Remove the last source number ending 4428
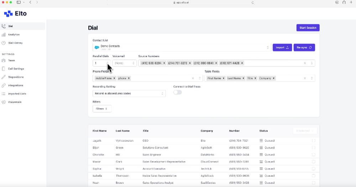This screenshot has width=356, height=187. pyautogui.click(x=242, y=63)
